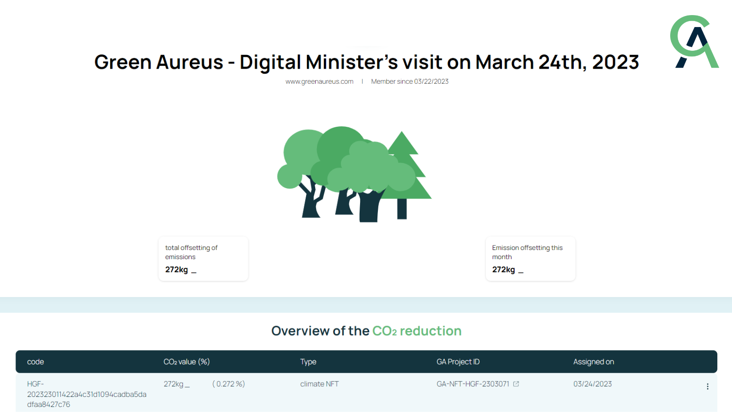Click the '( 0.272 %)' percentage value
732x412 pixels.
(228, 384)
